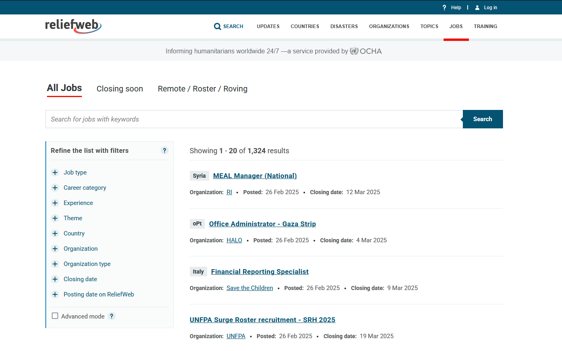Open the Disasters menu item
This screenshot has width=562, height=351.
point(344,26)
